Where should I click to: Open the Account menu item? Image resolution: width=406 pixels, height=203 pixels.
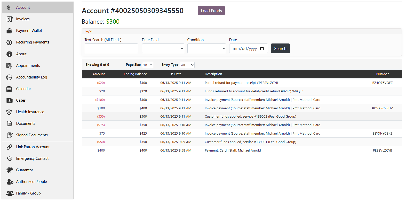[x=37, y=7]
